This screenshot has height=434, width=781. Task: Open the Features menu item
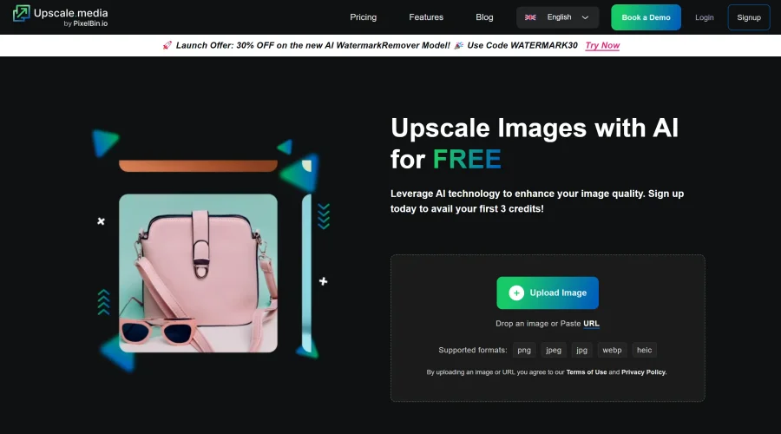426,17
